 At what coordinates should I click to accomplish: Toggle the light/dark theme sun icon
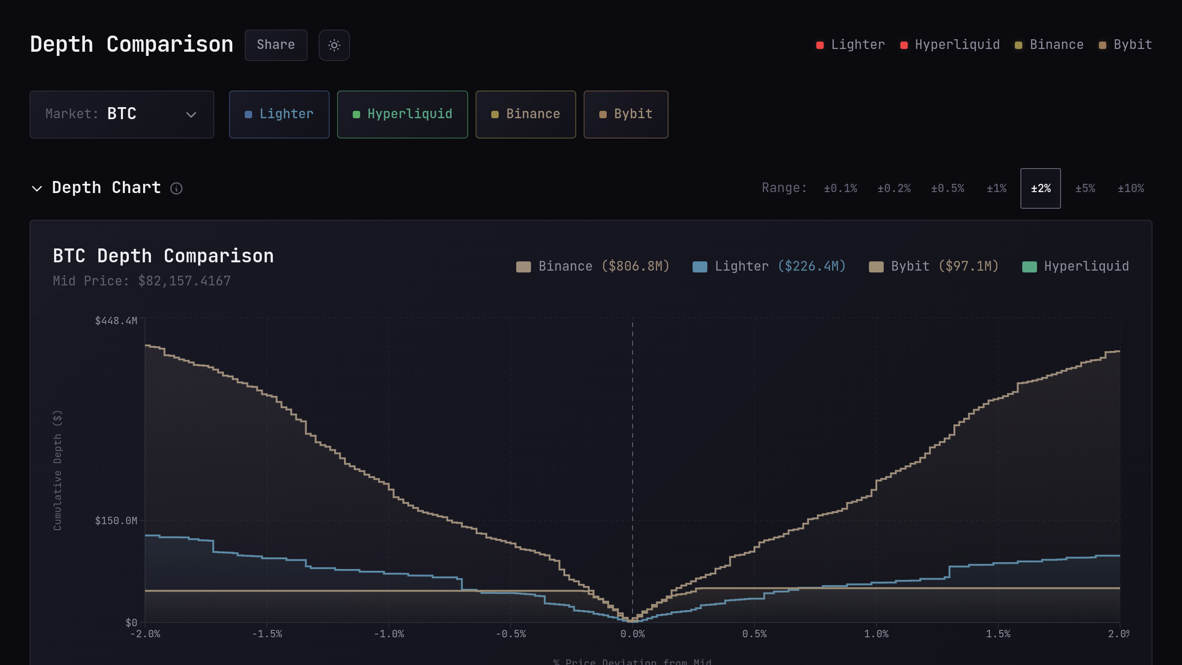tap(334, 45)
